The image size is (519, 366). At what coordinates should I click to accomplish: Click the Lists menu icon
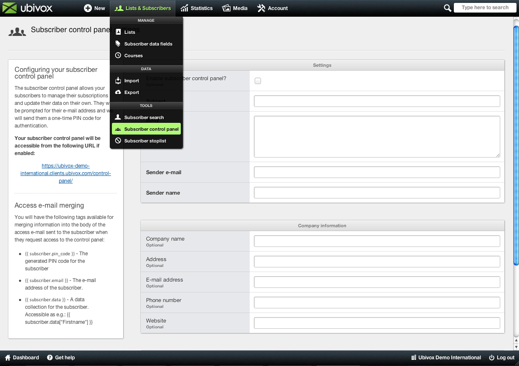[118, 32]
